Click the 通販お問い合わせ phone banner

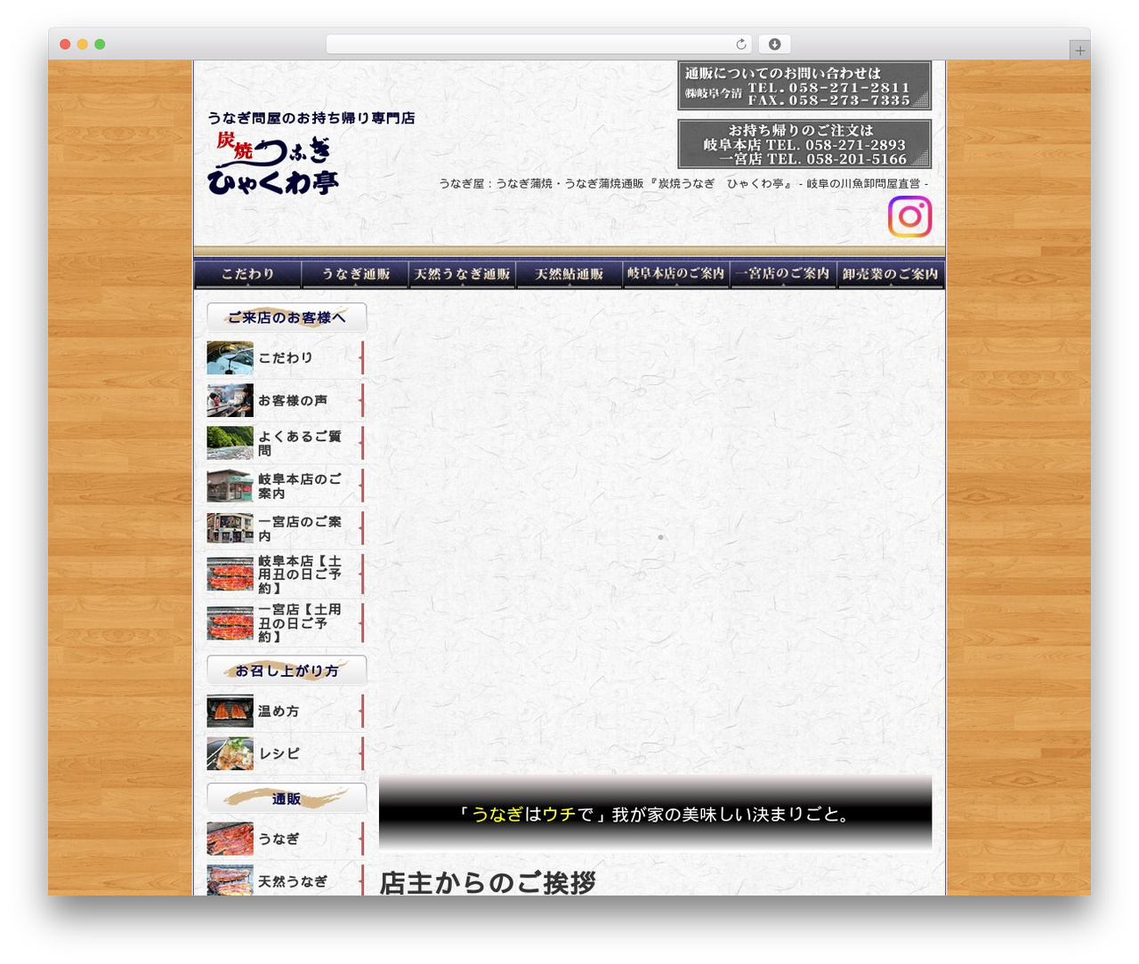[804, 85]
